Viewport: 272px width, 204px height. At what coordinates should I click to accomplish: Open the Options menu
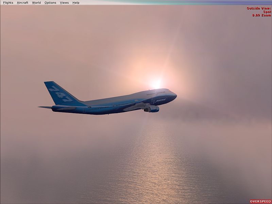coord(50,3)
